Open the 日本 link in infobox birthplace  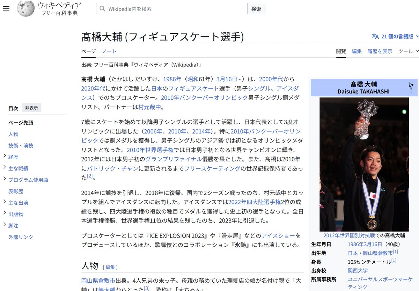click(x=353, y=253)
